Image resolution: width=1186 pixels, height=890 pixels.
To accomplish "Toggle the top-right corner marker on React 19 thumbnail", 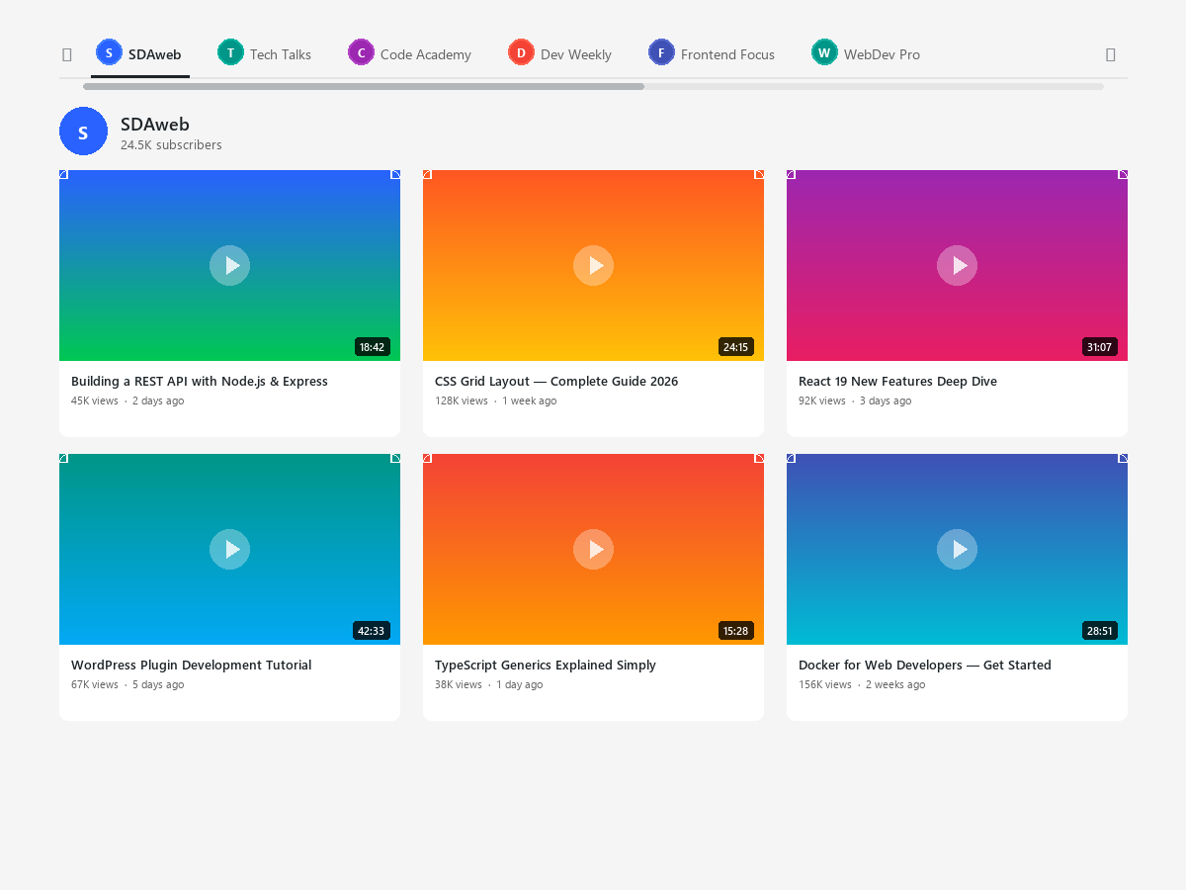I will pyautogui.click(x=1123, y=174).
